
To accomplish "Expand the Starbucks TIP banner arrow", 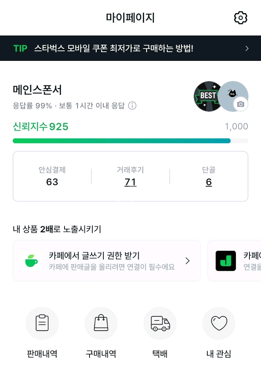I will tap(247, 48).
